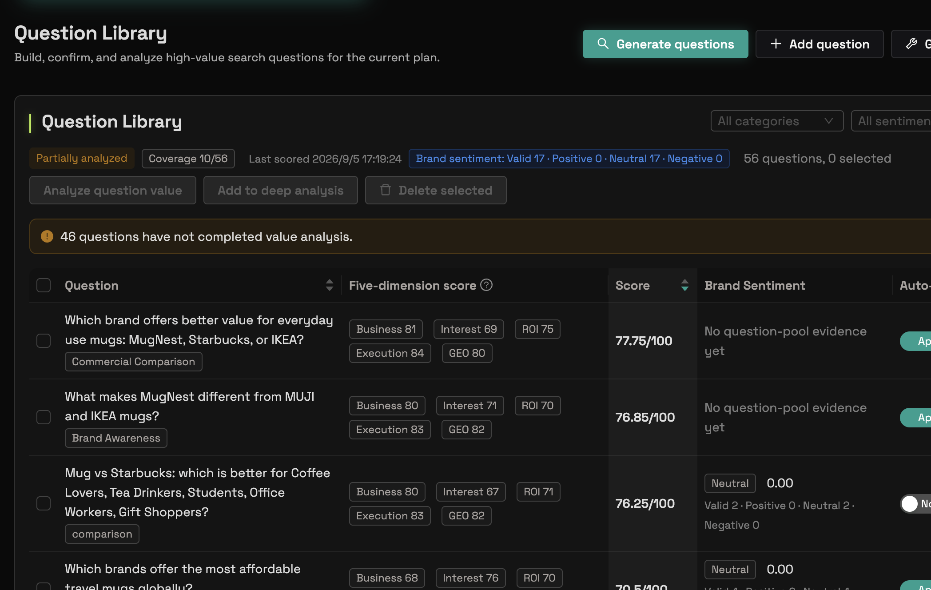Click the Generate questions button
This screenshot has height=590, width=931.
(x=665, y=44)
